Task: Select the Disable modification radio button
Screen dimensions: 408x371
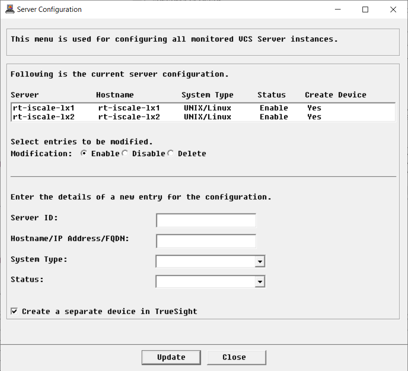Action: [x=124, y=153]
